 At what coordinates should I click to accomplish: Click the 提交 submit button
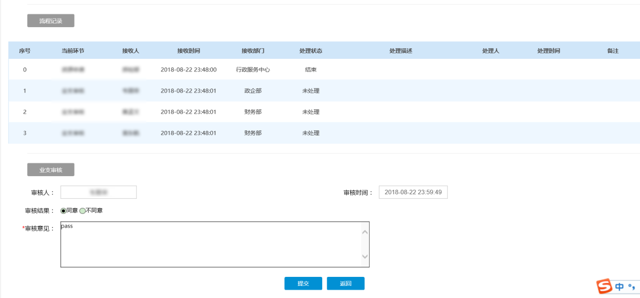pos(303,283)
